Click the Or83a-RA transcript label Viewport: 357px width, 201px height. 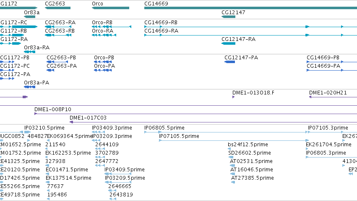(36, 48)
